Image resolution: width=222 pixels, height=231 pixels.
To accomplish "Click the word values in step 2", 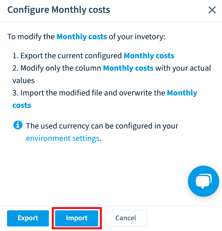I will [24, 81].
